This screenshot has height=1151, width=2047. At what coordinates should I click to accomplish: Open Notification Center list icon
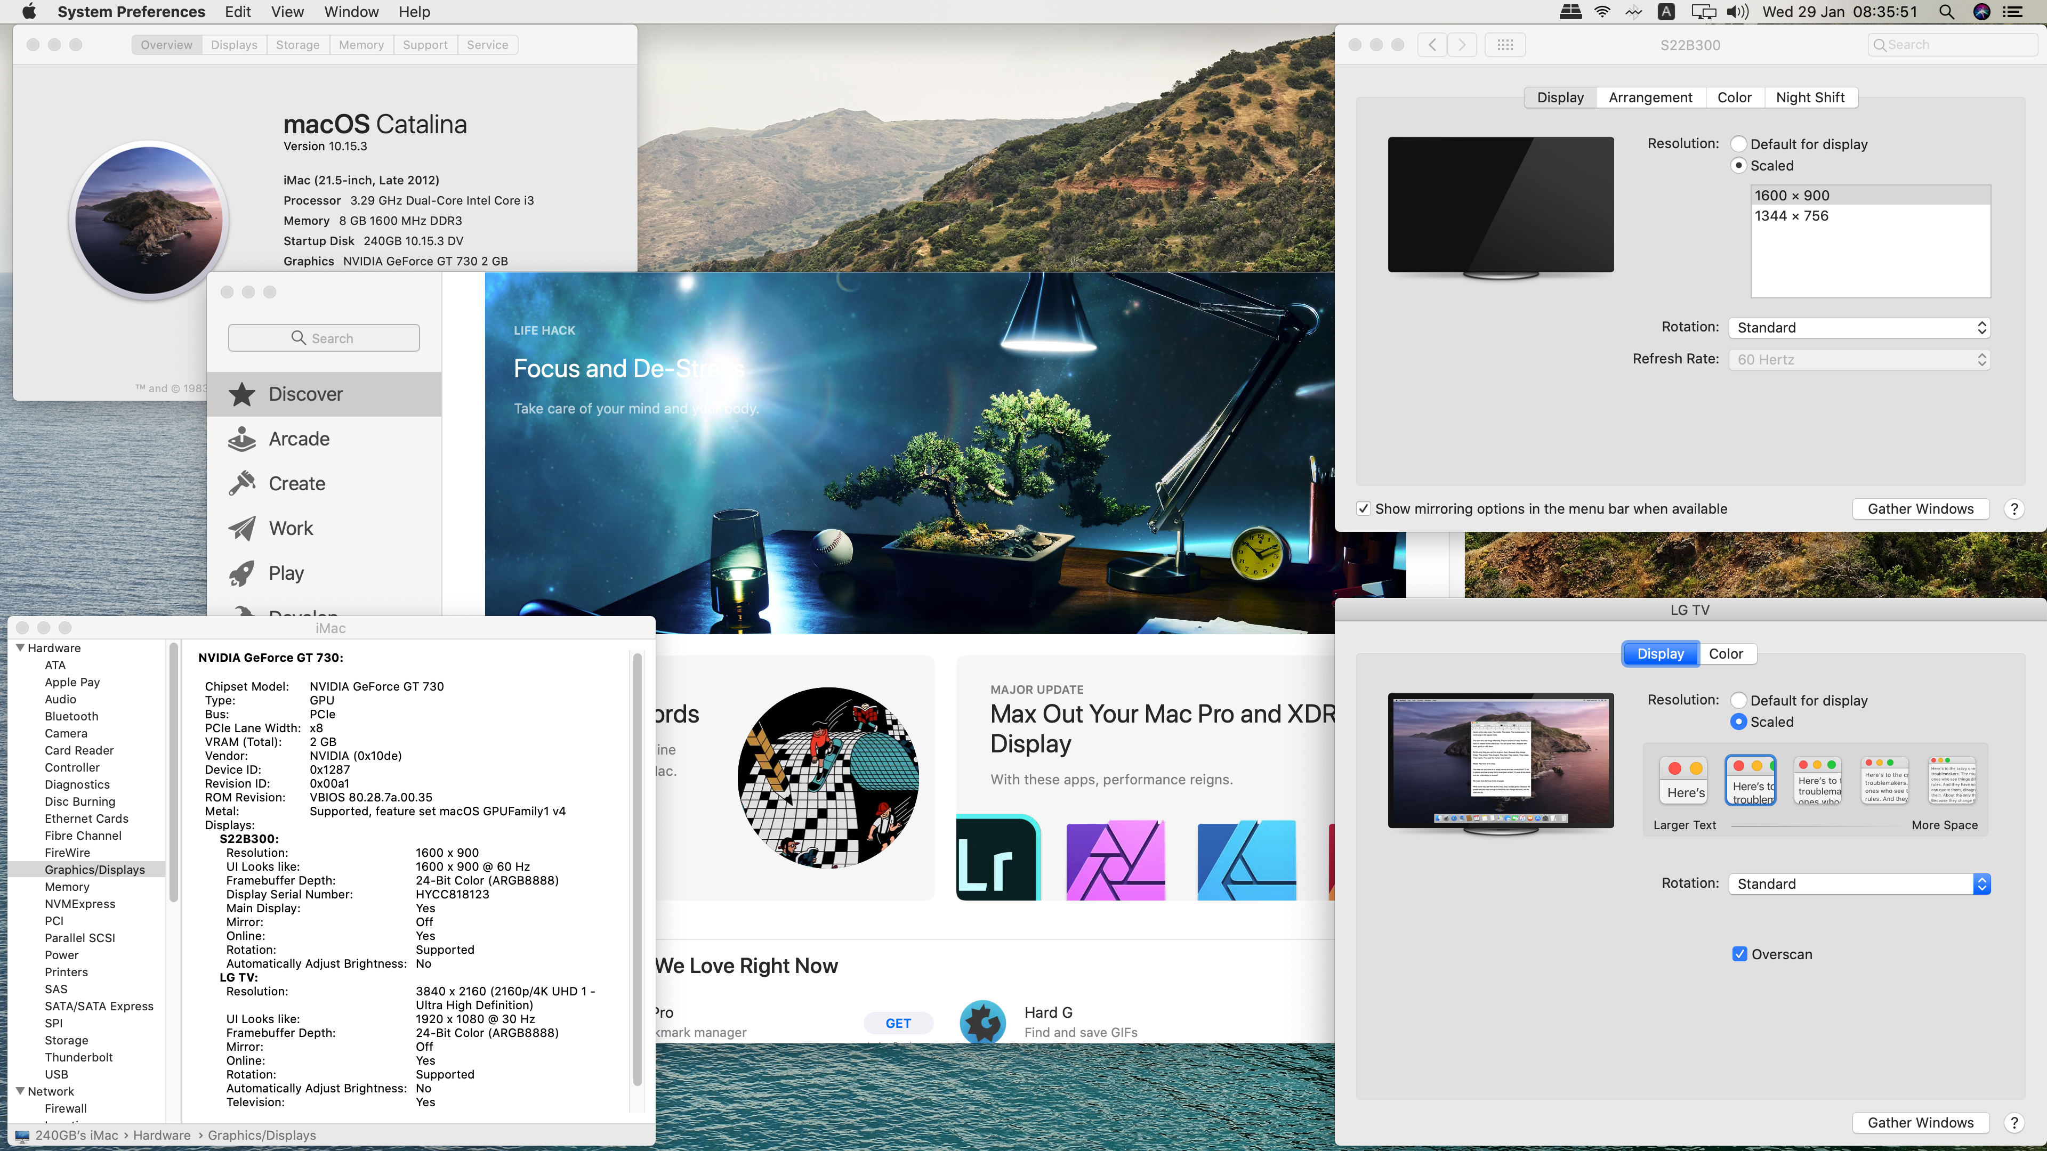coord(2013,12)
